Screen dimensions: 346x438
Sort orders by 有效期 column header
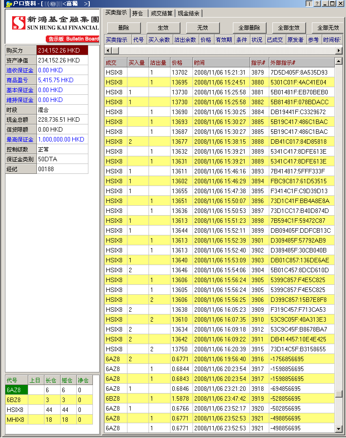click(224, 40)
